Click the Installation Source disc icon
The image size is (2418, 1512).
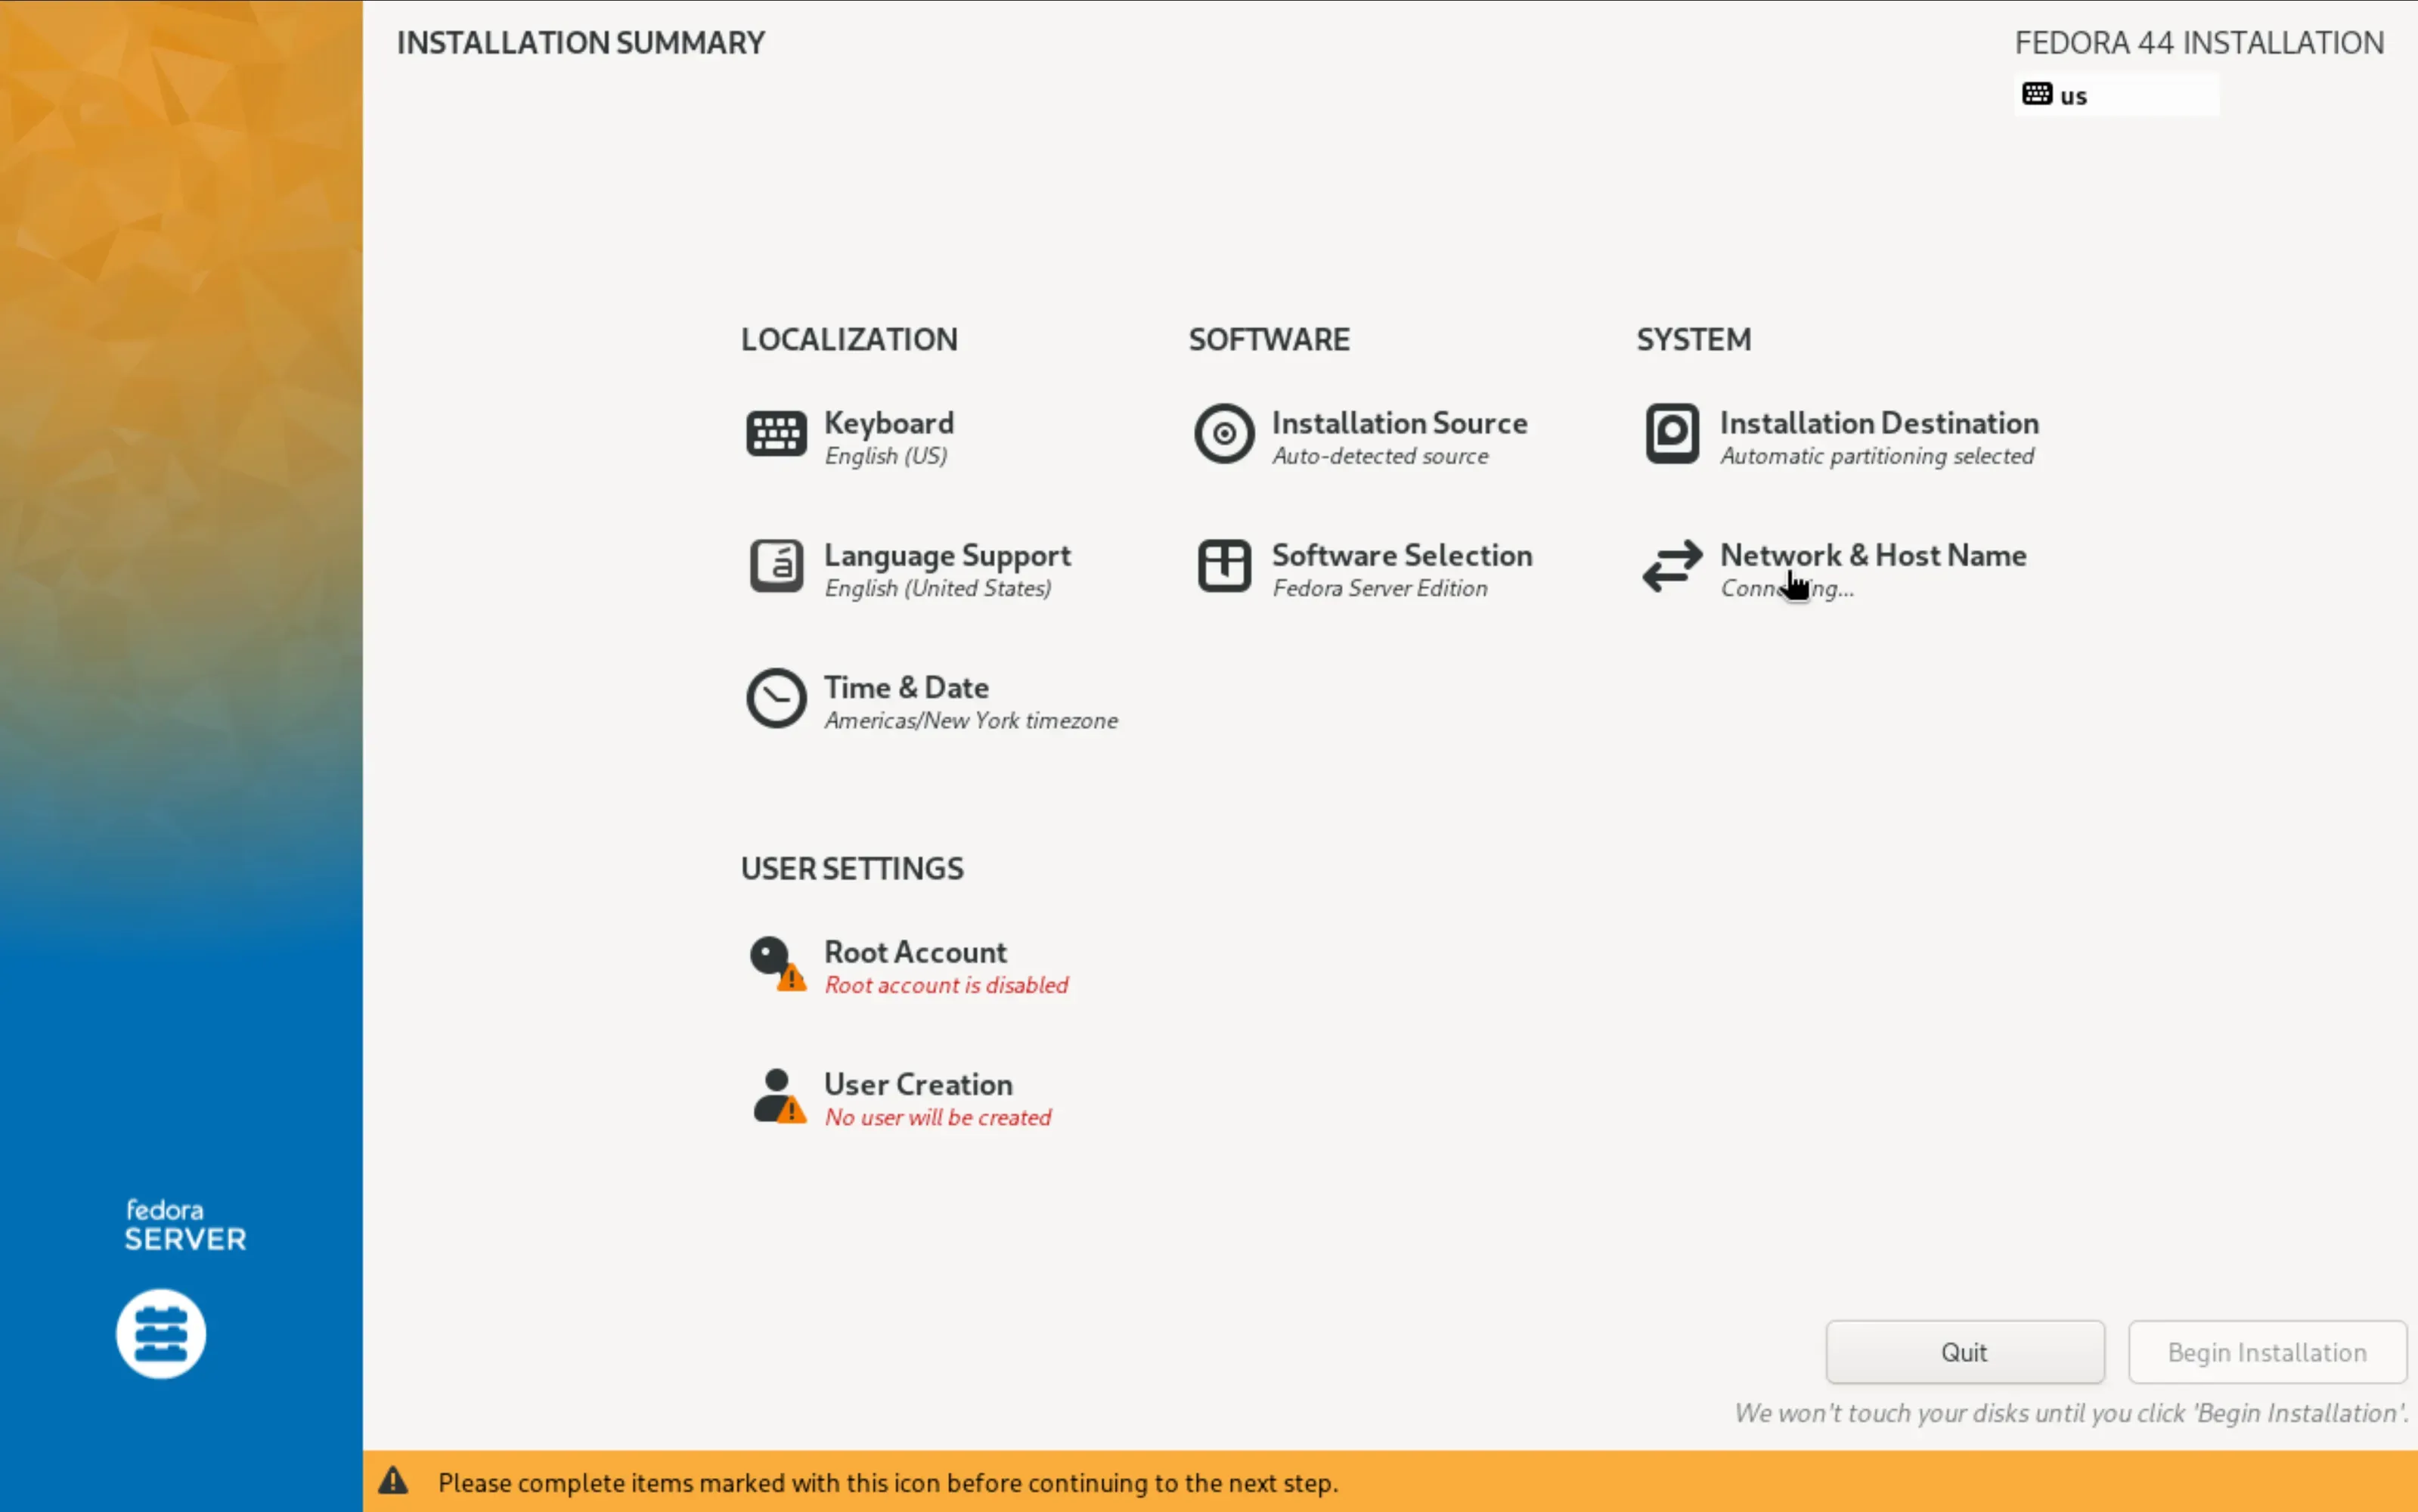pyautogui.click(x=1224, y=434)
